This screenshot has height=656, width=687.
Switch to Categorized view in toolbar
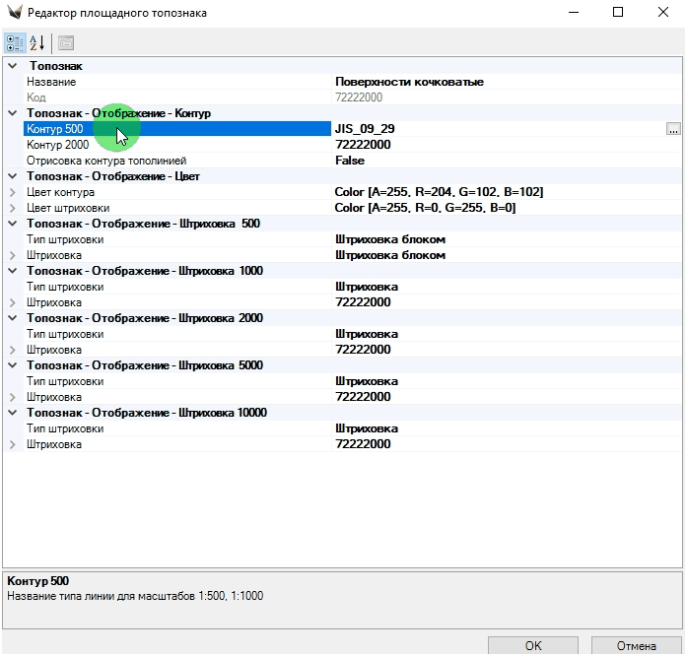(x=16, y=42)
